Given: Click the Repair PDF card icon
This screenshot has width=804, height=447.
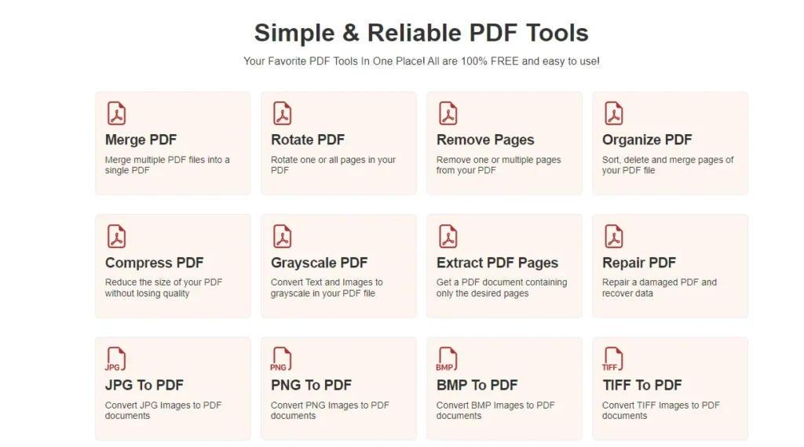Looking at the screenshot, I should pos(613,236).
